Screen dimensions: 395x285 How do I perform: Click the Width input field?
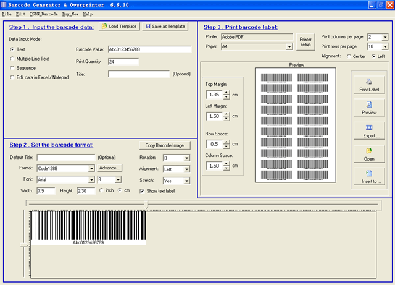click(46, 191)
